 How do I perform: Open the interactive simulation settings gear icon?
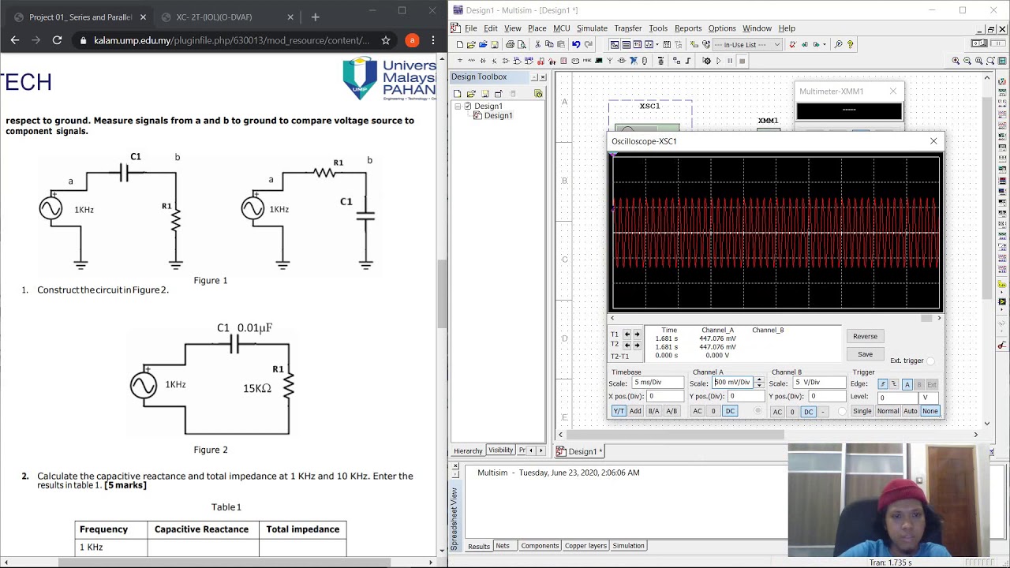(706, 61)
